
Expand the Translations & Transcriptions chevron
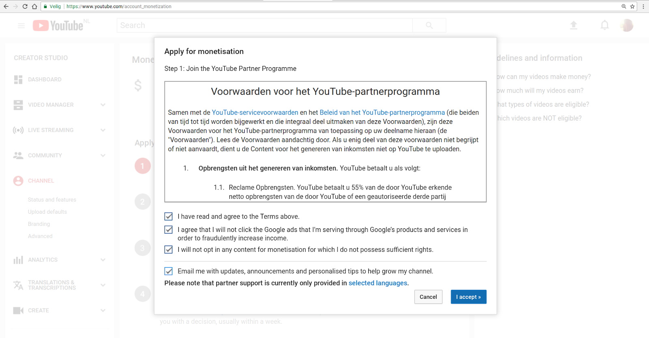tap(103, 285)
